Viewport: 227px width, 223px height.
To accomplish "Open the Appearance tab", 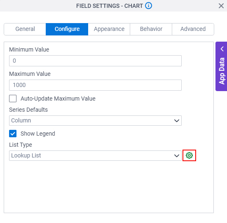I will [109, 29].
